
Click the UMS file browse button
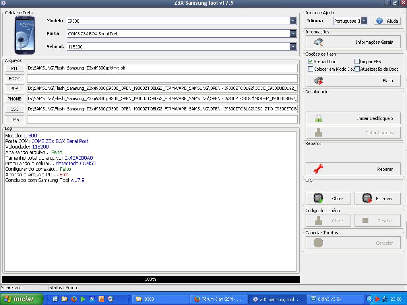tap(15, 120)
